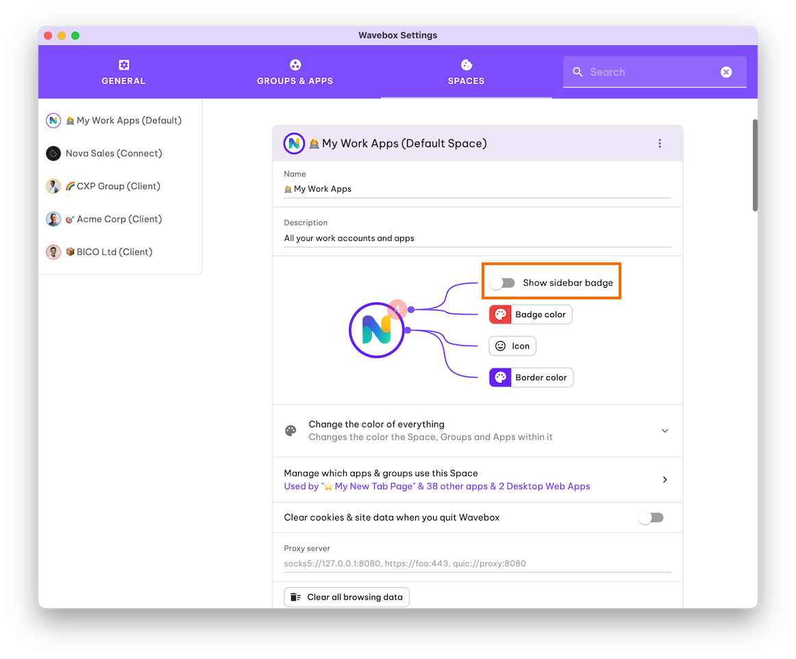This screenshot has width=796, height=659.
Task: Expand Change the color of everything
Action: tap(477, 430)
